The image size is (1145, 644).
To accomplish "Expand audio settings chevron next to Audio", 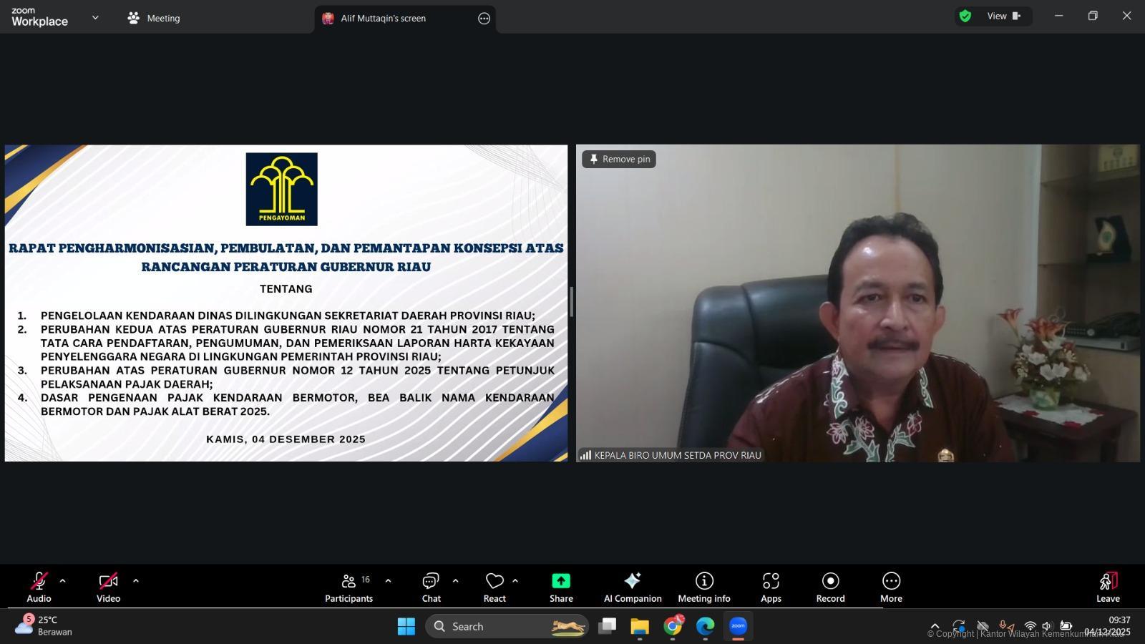I will [63, 580].
